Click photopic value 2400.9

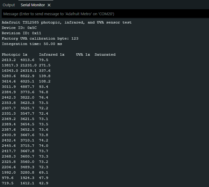[x=9, y=135]
